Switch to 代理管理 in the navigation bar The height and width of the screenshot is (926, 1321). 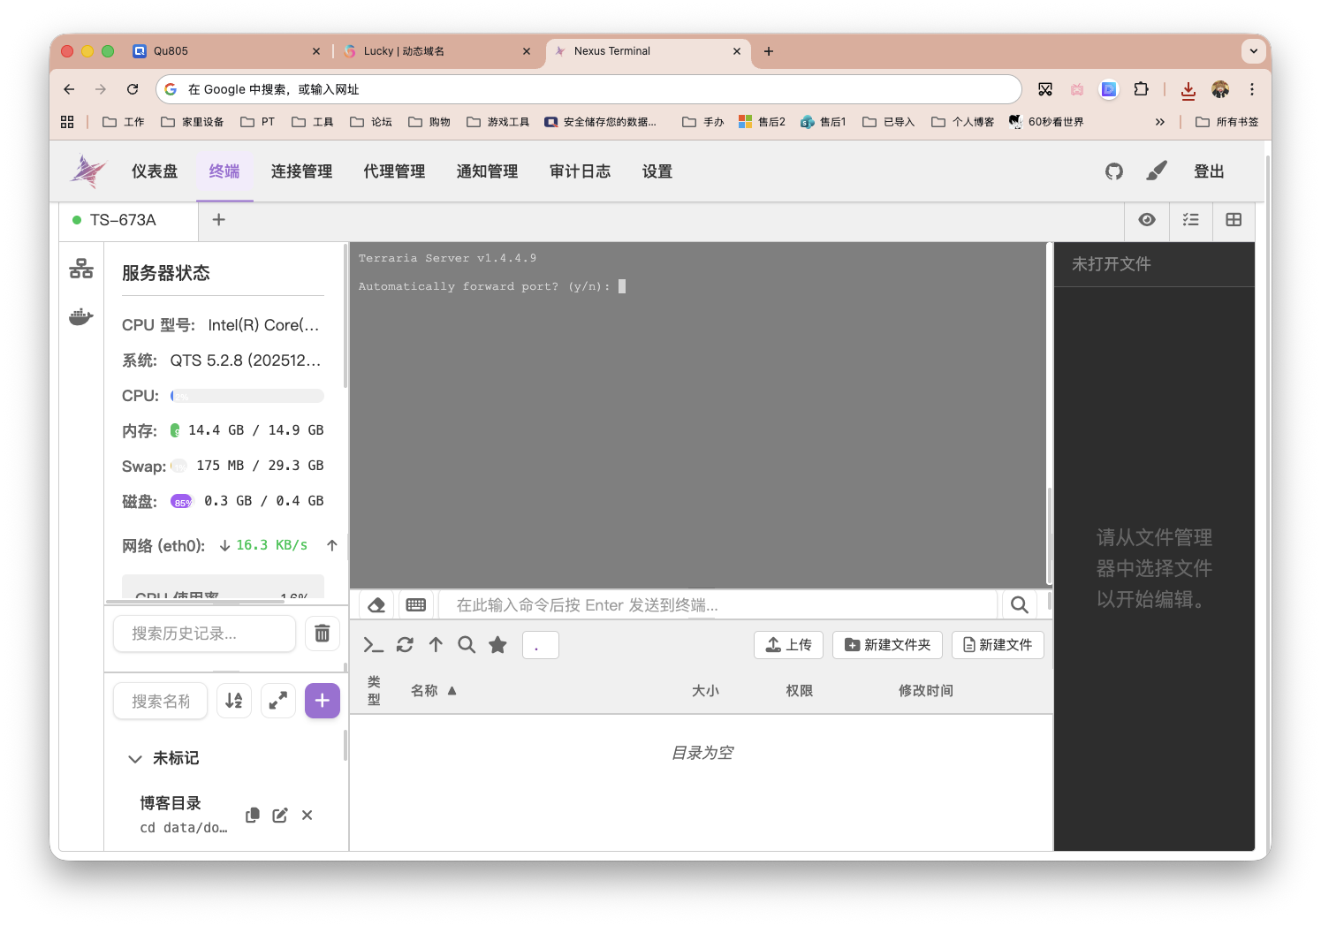click(x=394, y=171)
